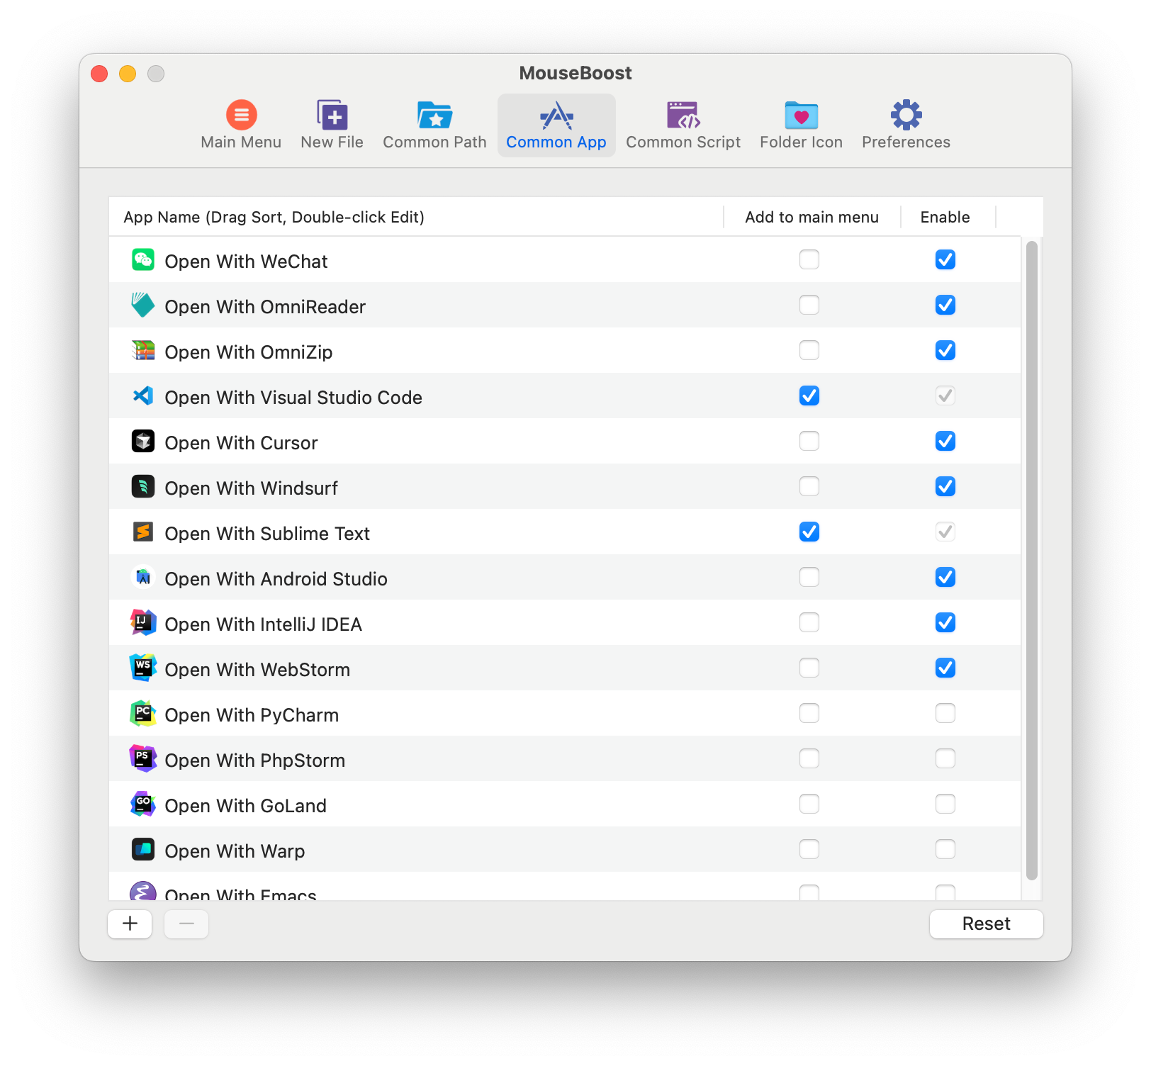Select the Open With PyCharm row text
The width and height of the screenshot is (1151, 1066).
(x=252, y=715)
